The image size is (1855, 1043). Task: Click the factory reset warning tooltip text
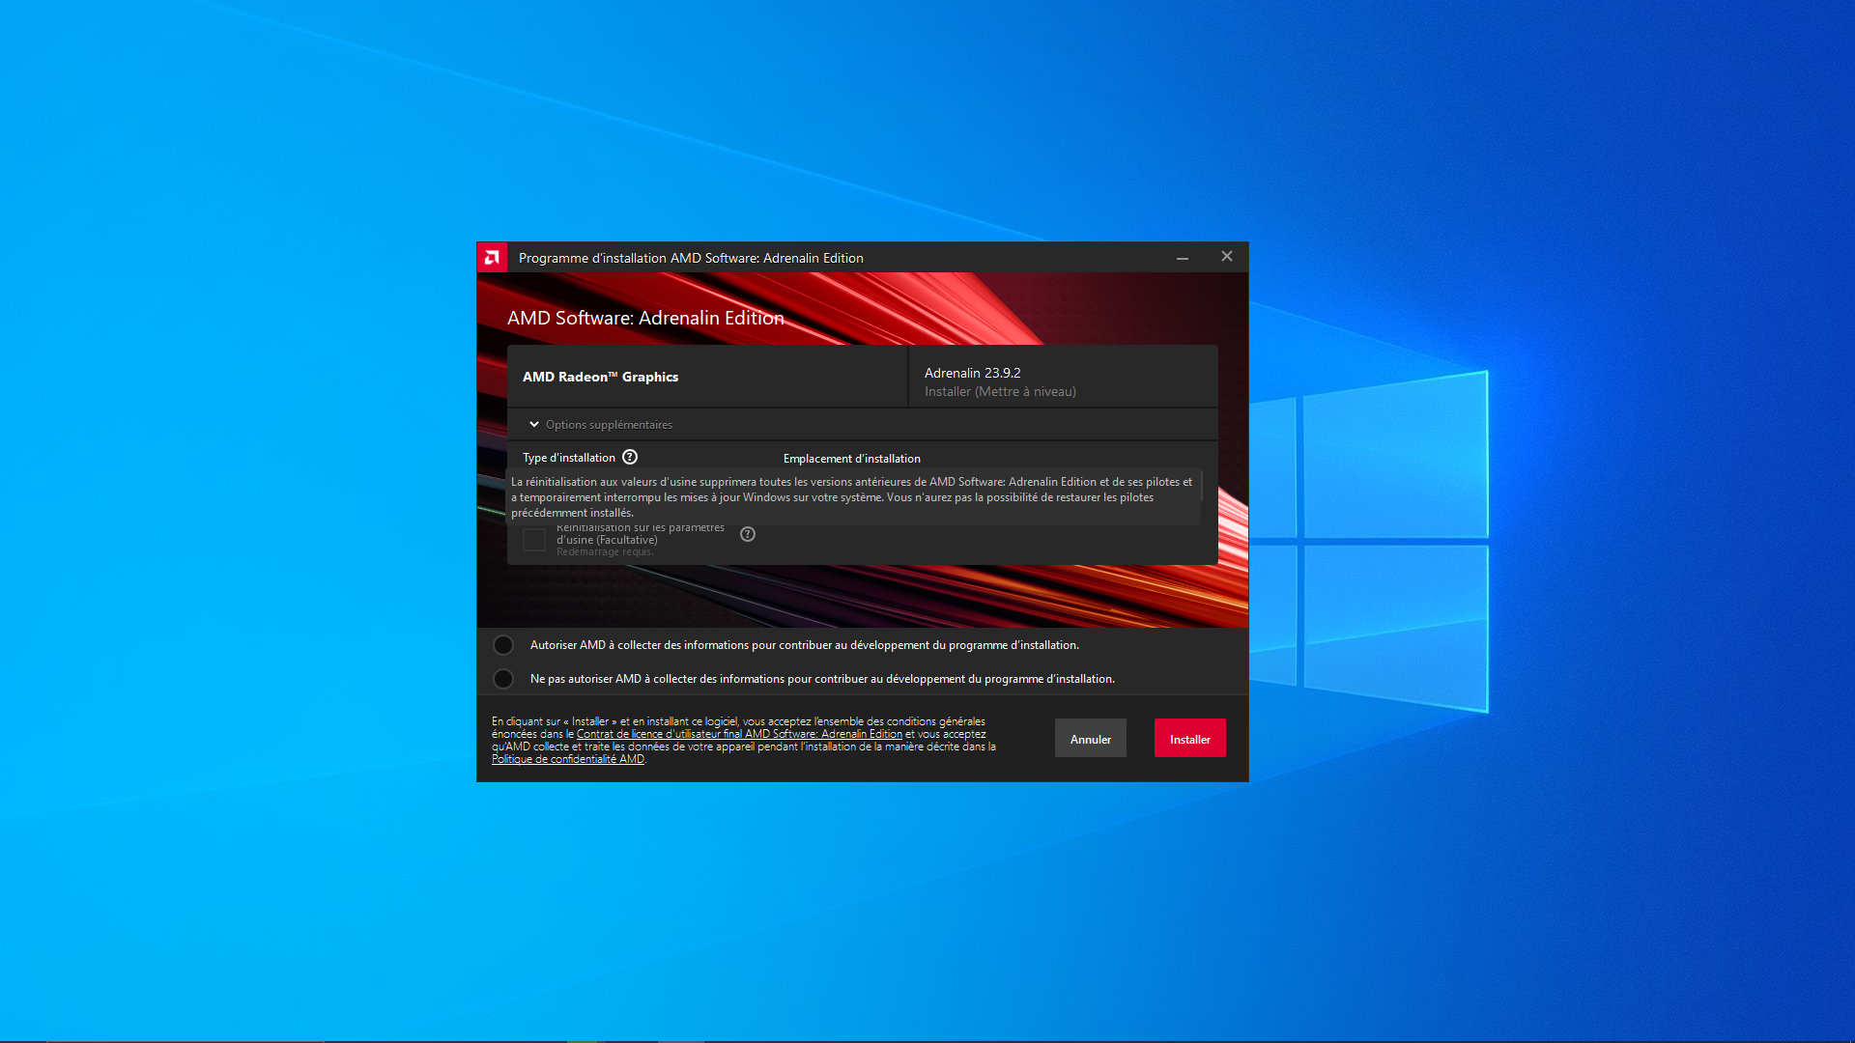(x=853, y=497)
